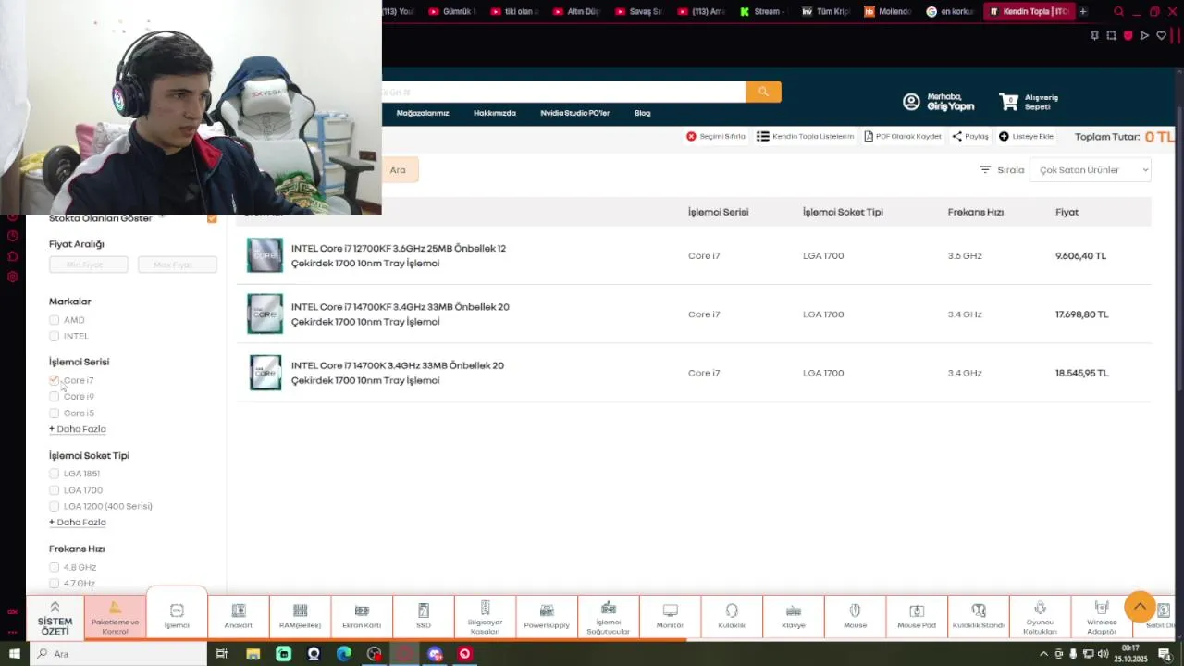Viewport: 1184px width, 666px height.
Task: Click i7 12700KF product thumbnail
Action: click(265, 255)
